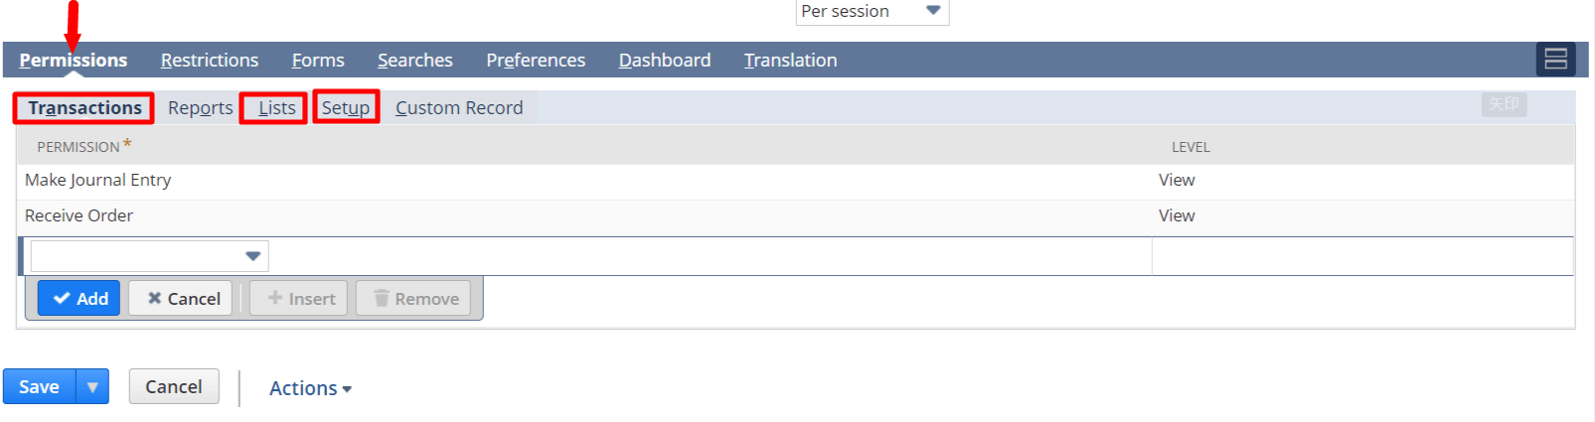Image resolution: width=1595 pixels, height=422 pixels.
Task: Open the layout toggle icon on tab bar
Action: [x=1555, y=60]
